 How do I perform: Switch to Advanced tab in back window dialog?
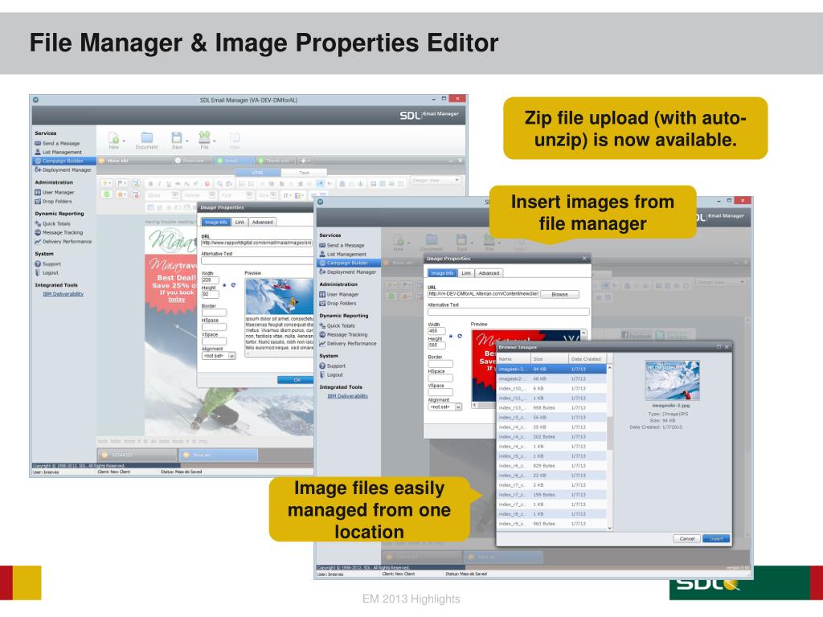[x=263, y=223]
